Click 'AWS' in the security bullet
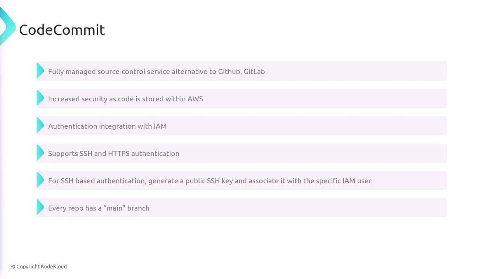This screenshot has height=279, width=497. (195, 99)
